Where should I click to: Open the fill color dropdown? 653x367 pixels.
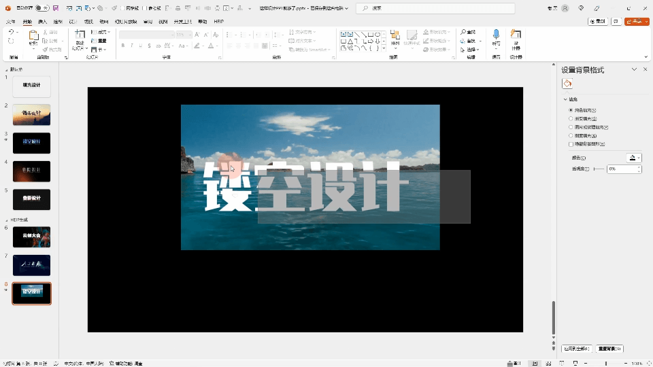(x=634, y=158)
